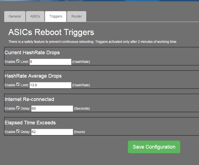Toggle the Internet Re-connected enable checkbox
199x165 pixels.
pyautogui.click(x=18, y=108)
